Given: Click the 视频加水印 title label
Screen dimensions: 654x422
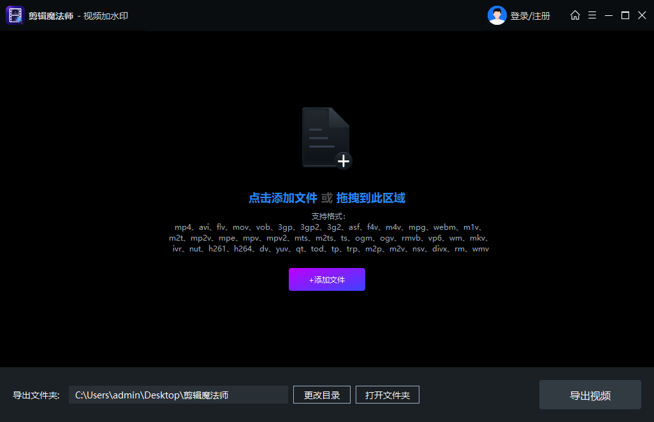Looking at the screenshot, I should coord(106,16).
